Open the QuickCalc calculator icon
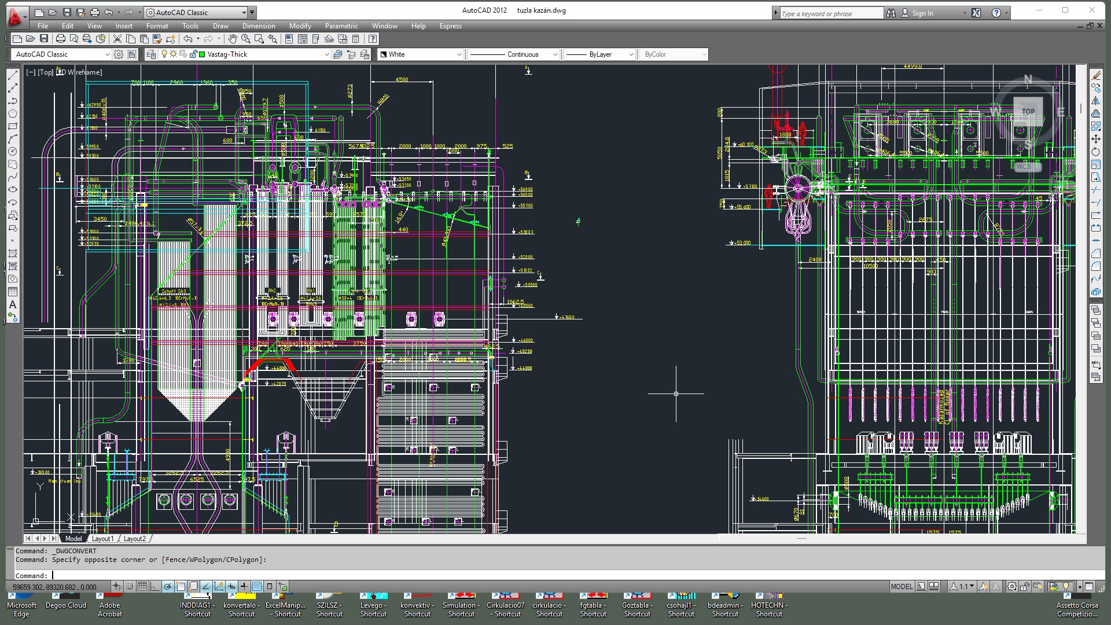Screen dimensions: 1111x625 (356, 39)
